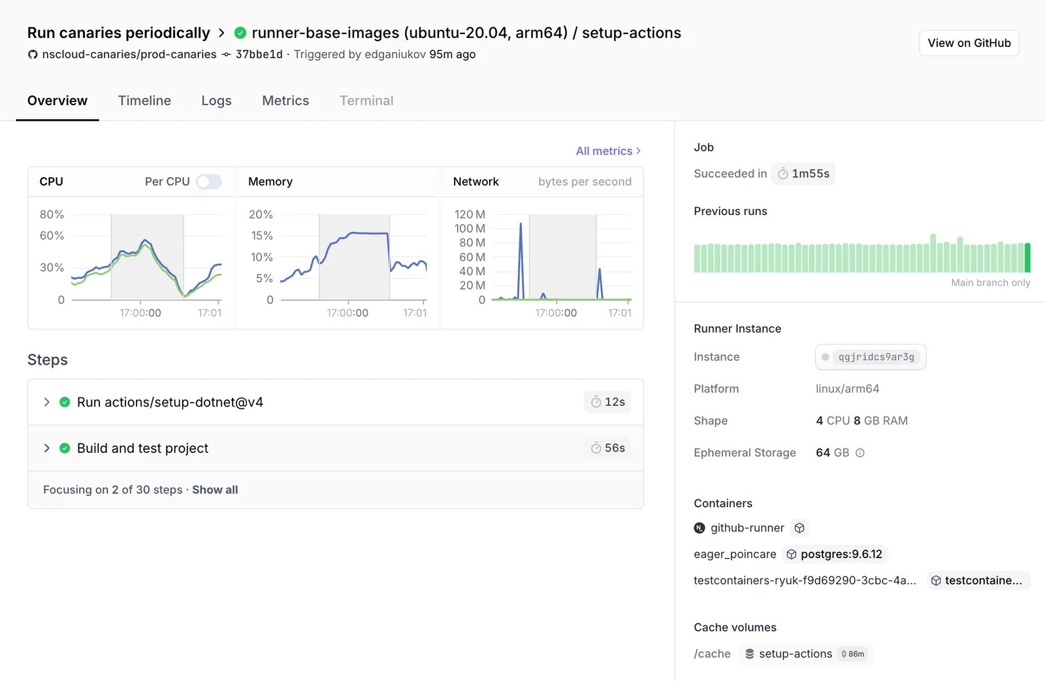
Task: Expand the Run actions/setup-dotnet@v4 step
Action: click(x=46, y=402)
